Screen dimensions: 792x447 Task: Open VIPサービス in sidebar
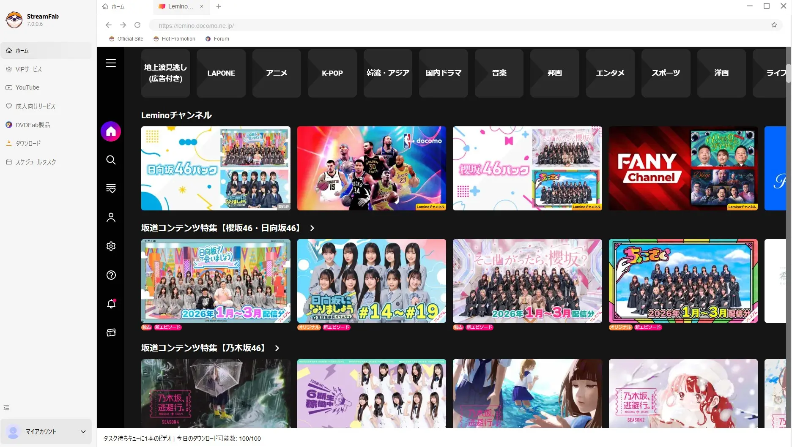coord(46,69)
